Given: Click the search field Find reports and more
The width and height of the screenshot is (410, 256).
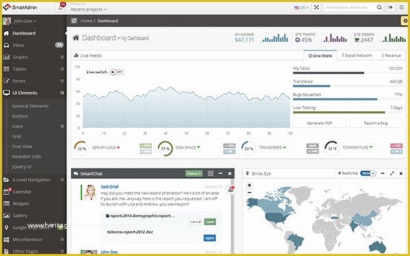Looking at the screenshot, I should [x=349, y=8].
